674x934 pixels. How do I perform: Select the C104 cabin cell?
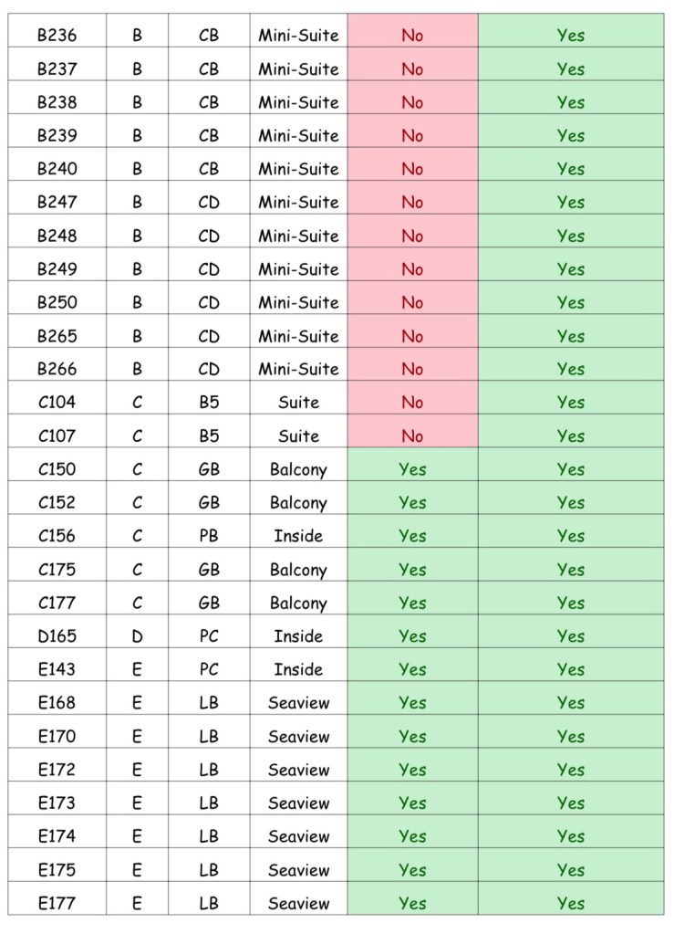pos(57,403)
